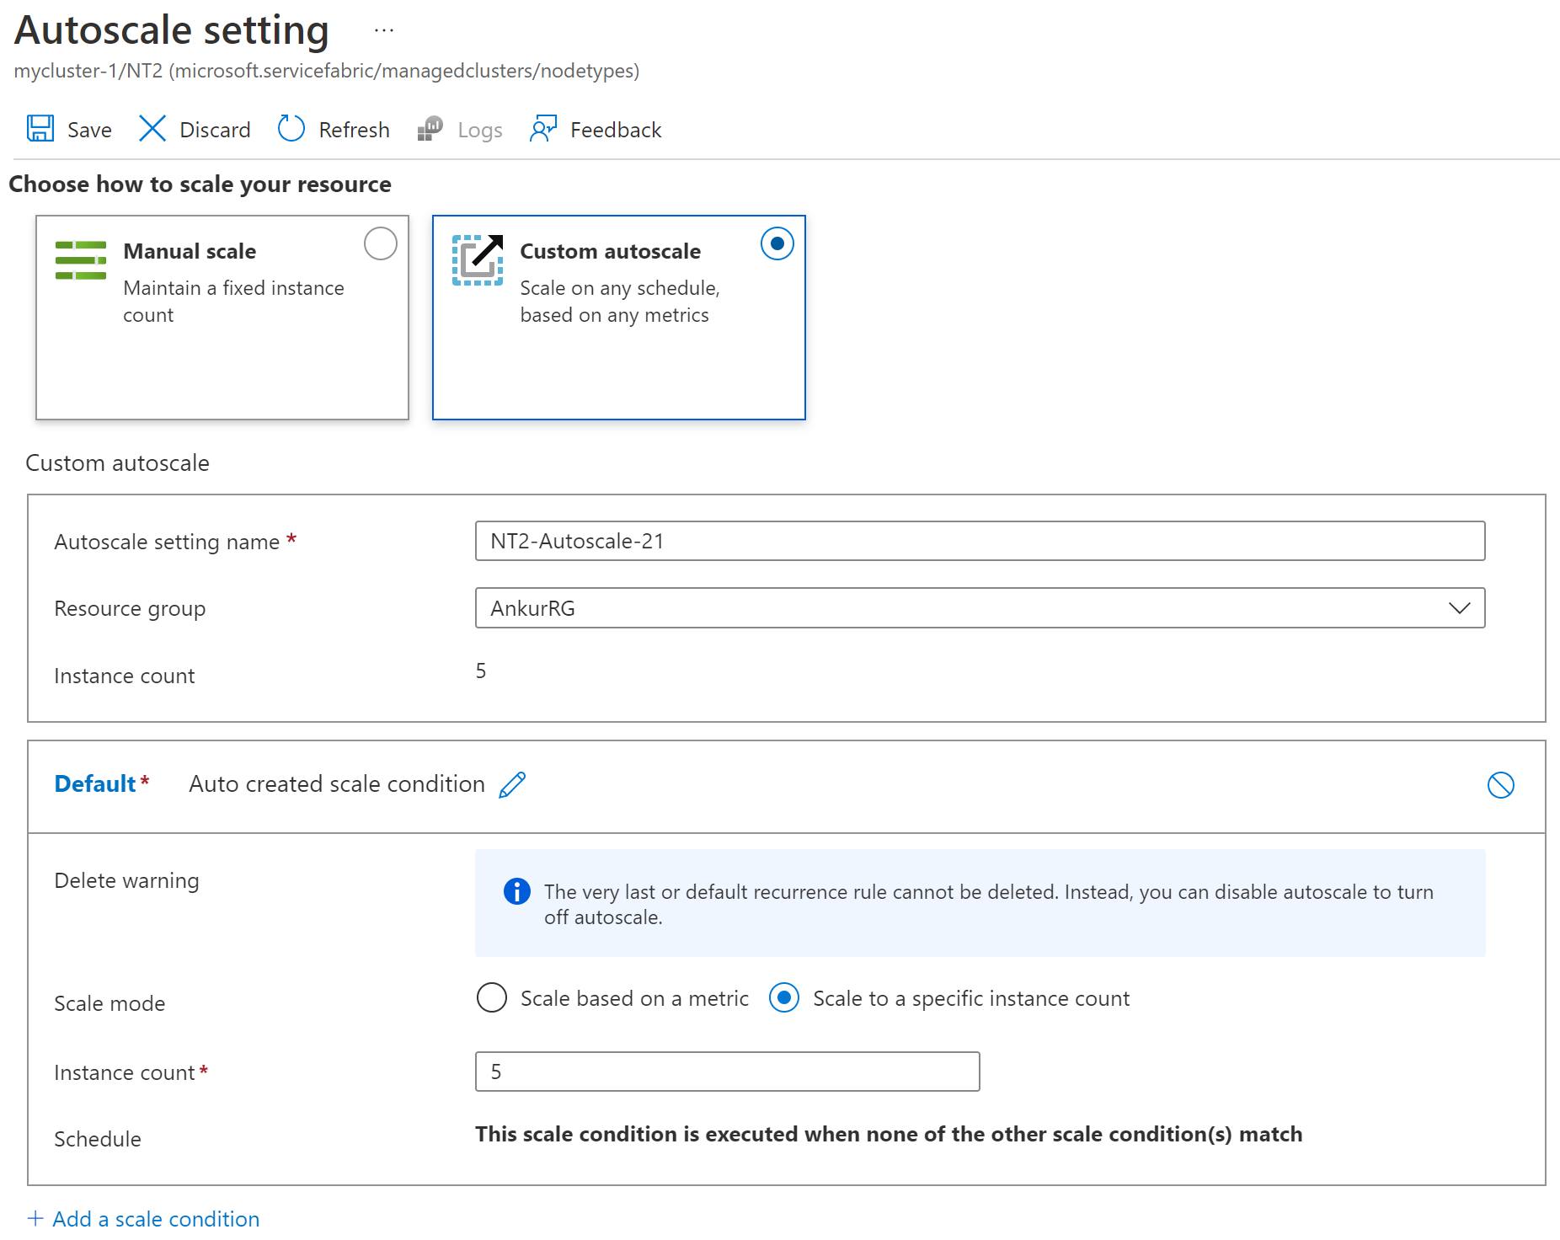The height and width of the screenshot is (1240, 1560).
Task: Click the info icon in delete warning
Action: pyautogui.click(x=516, y=891)
